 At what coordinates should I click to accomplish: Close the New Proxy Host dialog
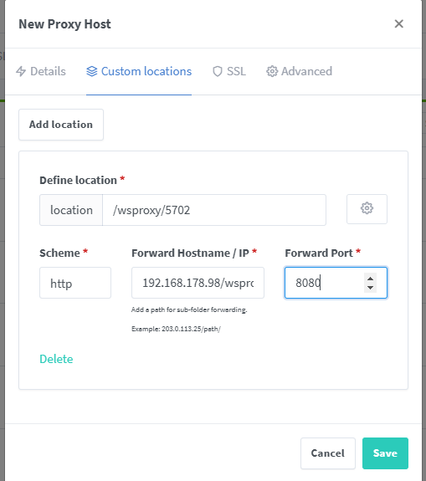398,23
